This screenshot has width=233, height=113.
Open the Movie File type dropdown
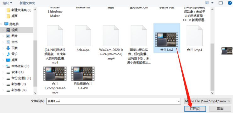tap(208, 101)
